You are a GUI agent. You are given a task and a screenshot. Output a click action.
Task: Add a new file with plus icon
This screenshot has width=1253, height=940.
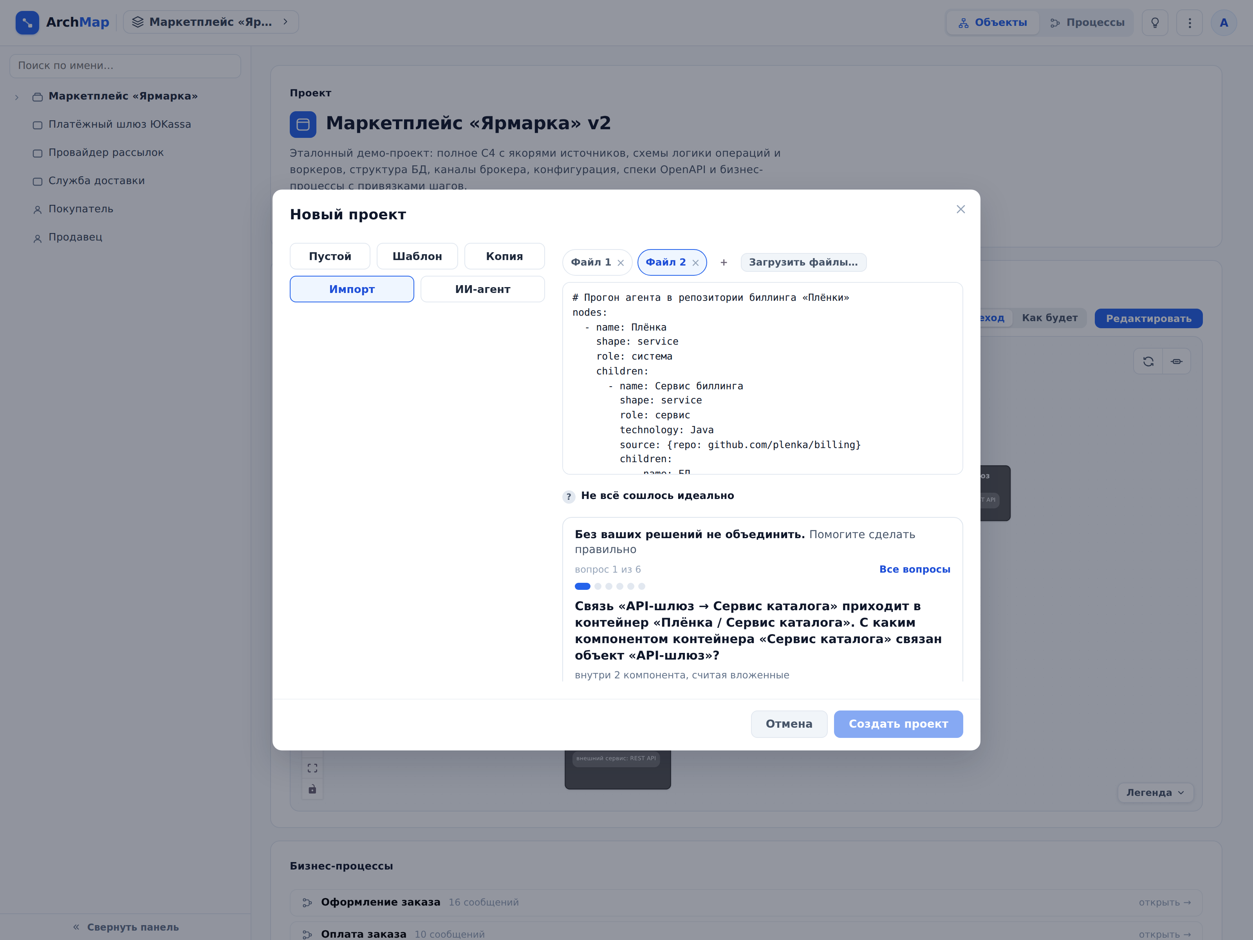(x=724, y=262)
